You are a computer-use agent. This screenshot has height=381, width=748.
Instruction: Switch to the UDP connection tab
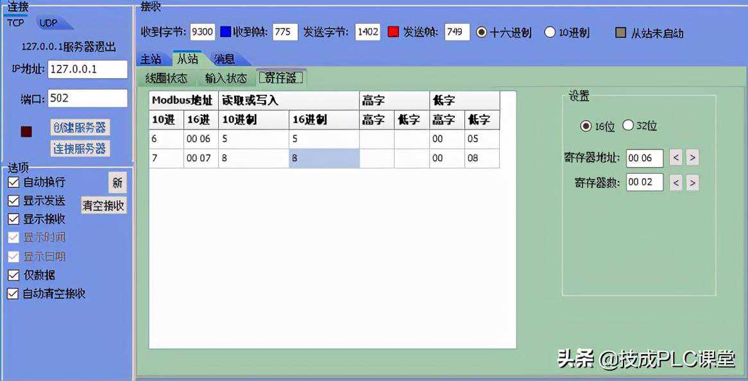(x=49, y=23)
